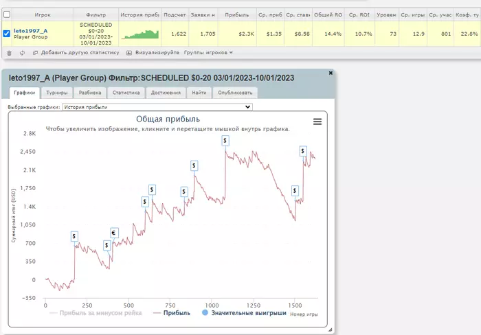Click the green profit history sparkline
Screen dimensions: 481x335
coord(140,34)
